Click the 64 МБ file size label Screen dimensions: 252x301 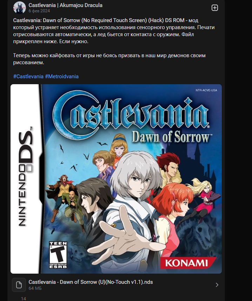pyautogui.click(x=35, y=288)
